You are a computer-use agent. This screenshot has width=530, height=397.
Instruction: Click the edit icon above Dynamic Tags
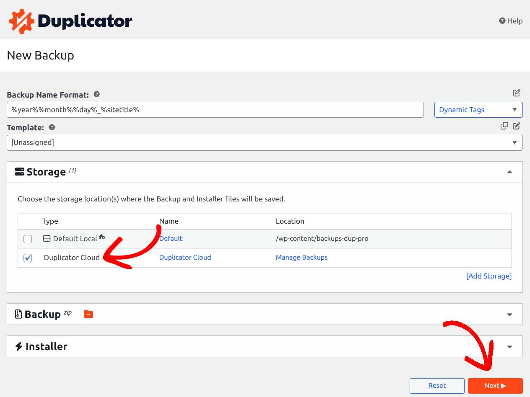517,93
